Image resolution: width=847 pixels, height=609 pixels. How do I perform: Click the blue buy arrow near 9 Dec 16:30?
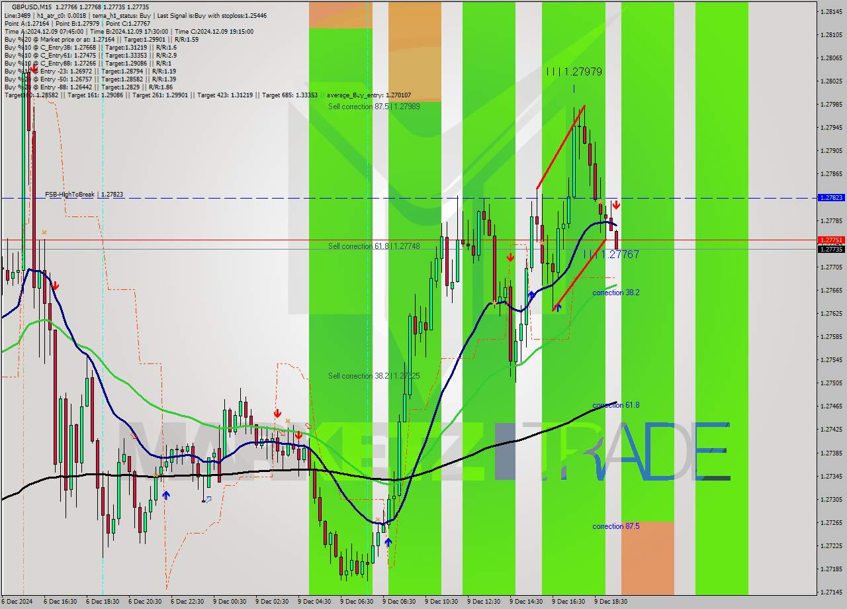[x=558, y=307]
